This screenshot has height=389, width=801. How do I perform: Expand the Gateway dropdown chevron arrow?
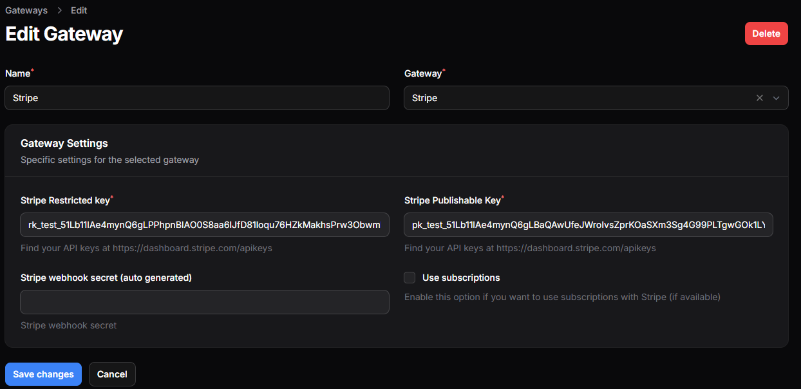coord(776,98)
